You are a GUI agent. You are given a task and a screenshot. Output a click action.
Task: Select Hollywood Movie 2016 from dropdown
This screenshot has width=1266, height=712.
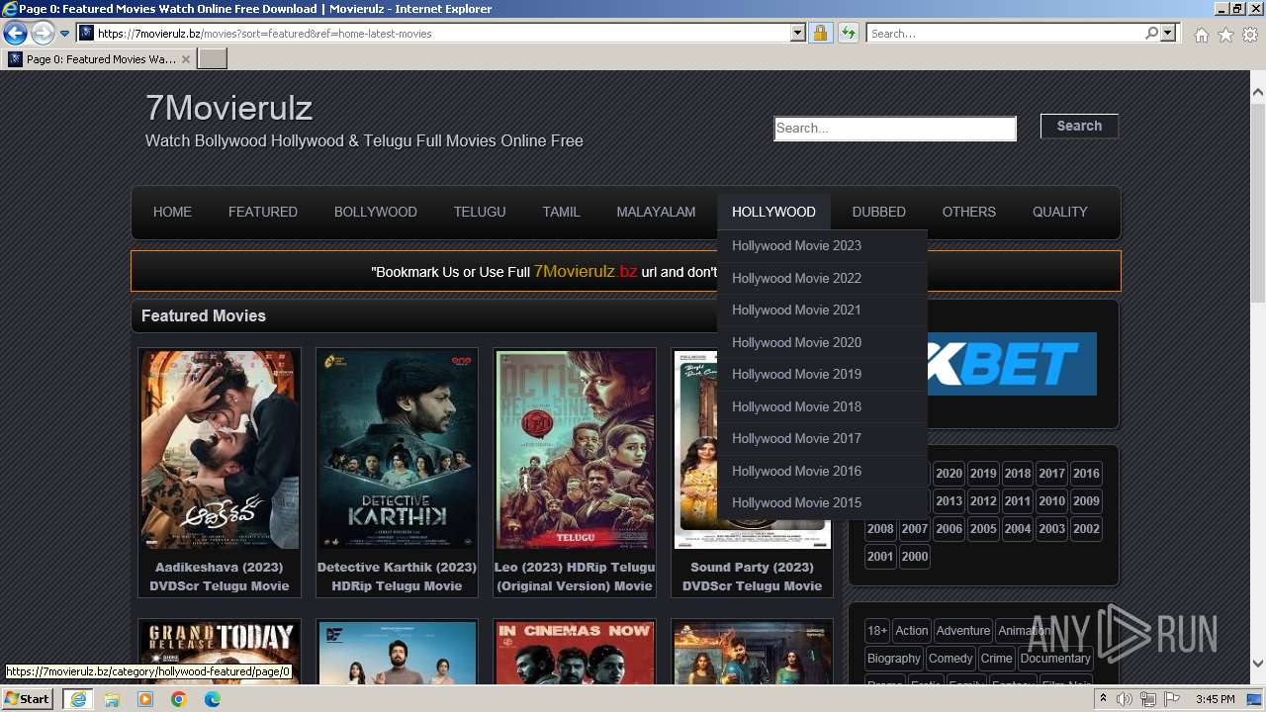click(822, 471)
